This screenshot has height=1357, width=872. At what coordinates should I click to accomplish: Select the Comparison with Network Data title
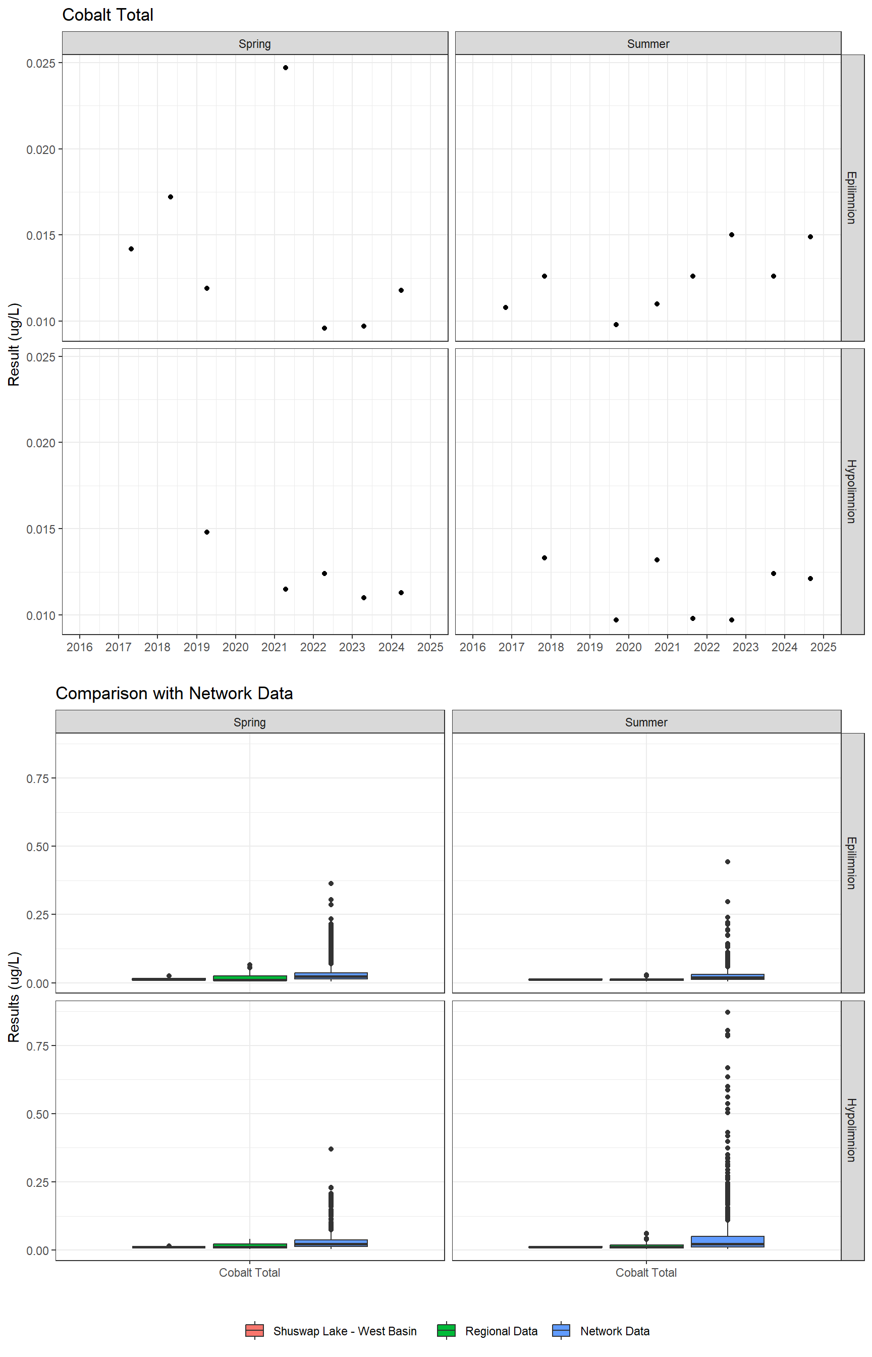174,693
